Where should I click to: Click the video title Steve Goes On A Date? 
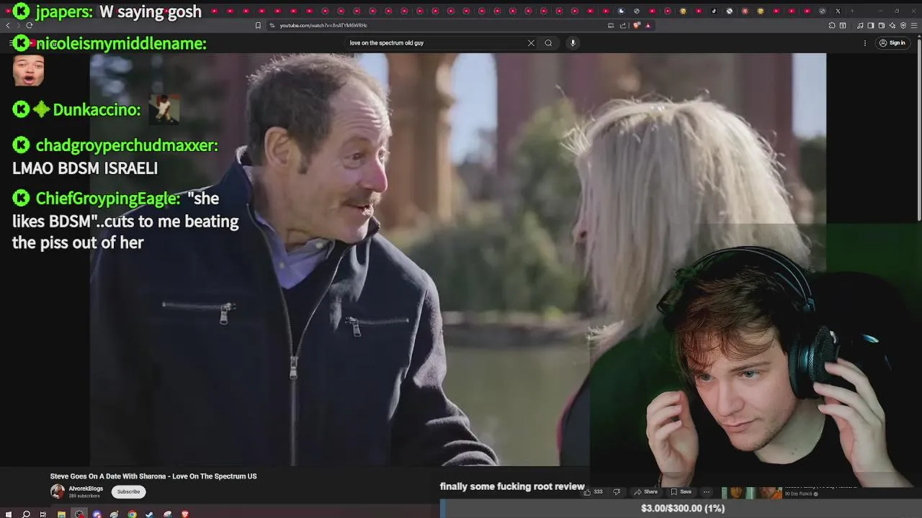click(153, 476)
